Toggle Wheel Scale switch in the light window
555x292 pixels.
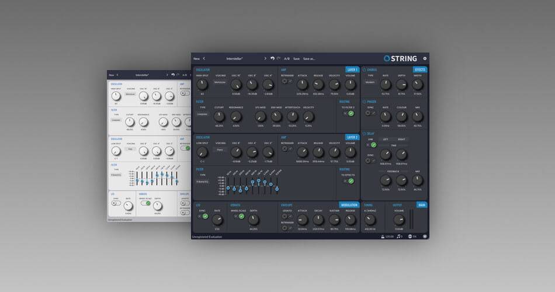coord(146,203)
